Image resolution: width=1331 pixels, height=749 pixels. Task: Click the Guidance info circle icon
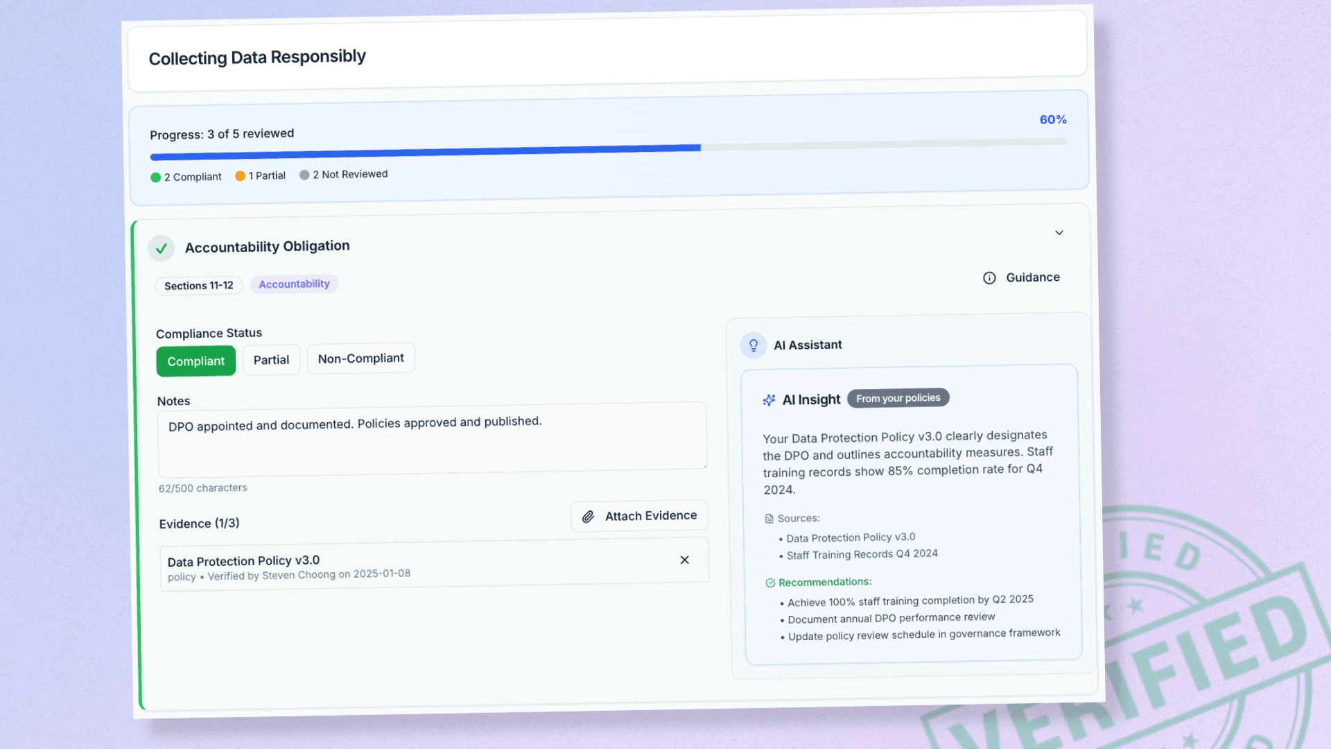click(x=989, y=278)
